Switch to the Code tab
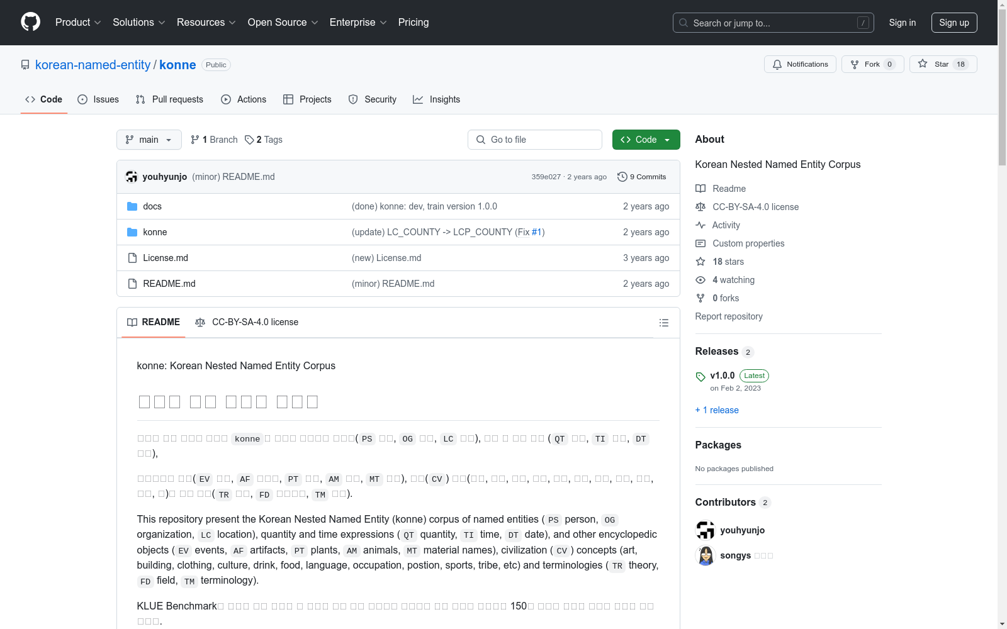 point(44,99)
